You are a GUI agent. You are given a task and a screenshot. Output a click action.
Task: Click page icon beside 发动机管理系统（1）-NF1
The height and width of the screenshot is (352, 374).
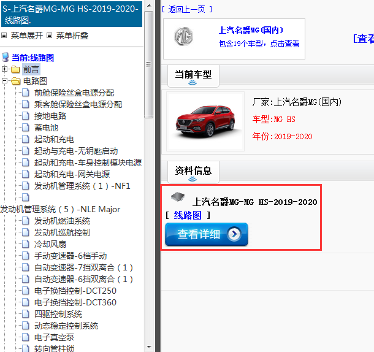(26, 186)
